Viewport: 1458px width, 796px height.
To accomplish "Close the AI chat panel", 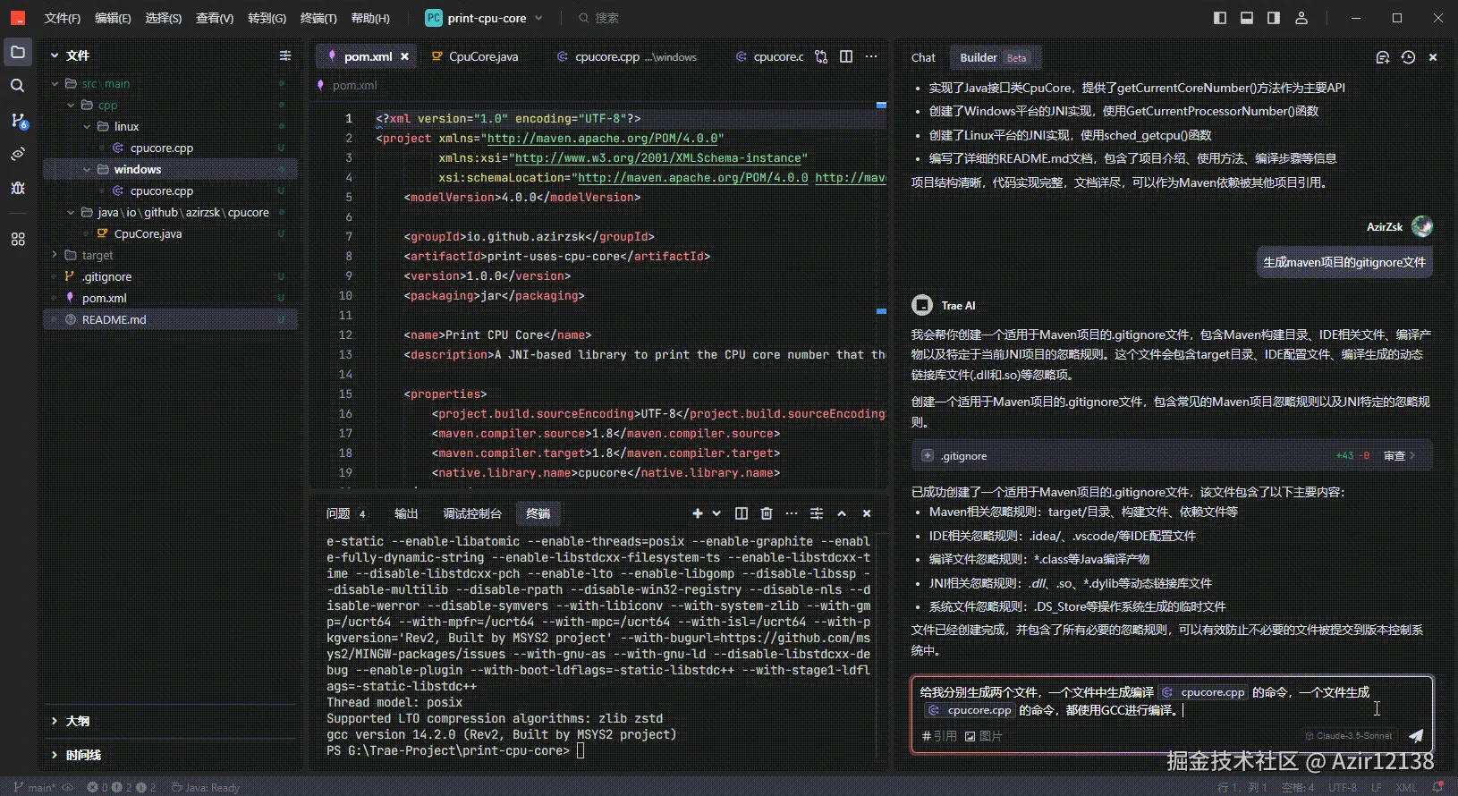I will tap(1433, 57).
